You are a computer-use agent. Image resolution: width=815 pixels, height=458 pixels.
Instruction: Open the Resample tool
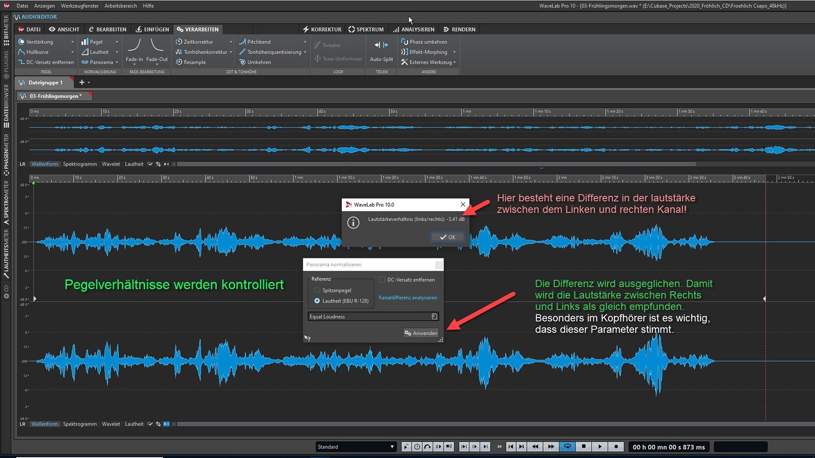pyautogui.click(x=191, y=62)
